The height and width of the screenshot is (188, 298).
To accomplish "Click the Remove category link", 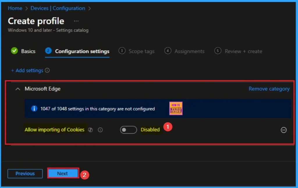I will click(269, 89).
